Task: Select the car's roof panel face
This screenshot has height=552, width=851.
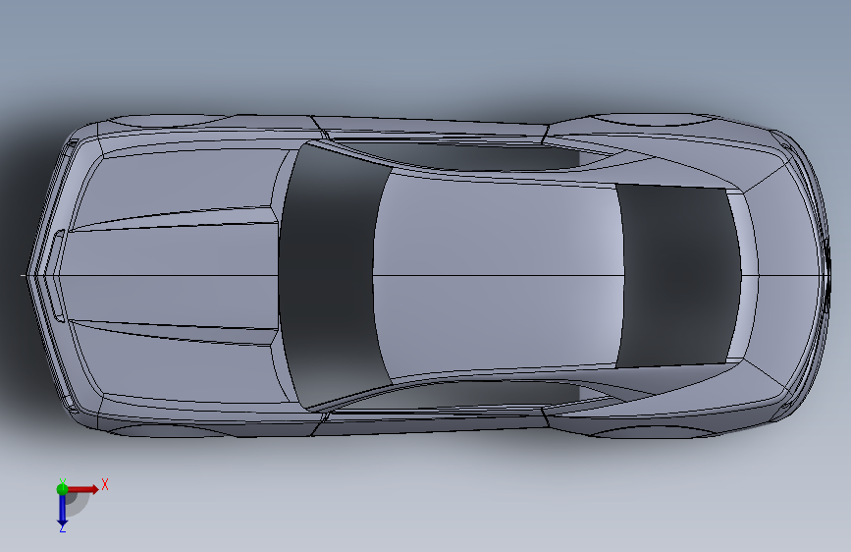Action: pyautogui.click(x=500, y=275)
